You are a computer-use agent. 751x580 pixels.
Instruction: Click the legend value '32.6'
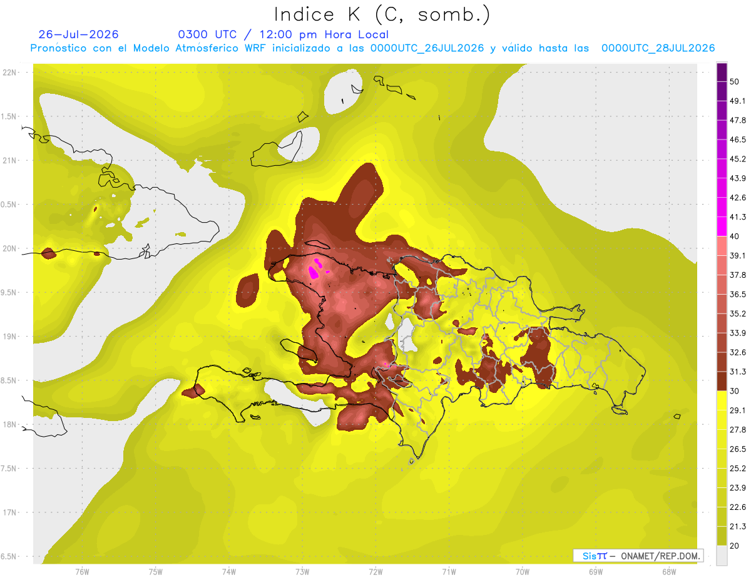(x=738, y=352)
